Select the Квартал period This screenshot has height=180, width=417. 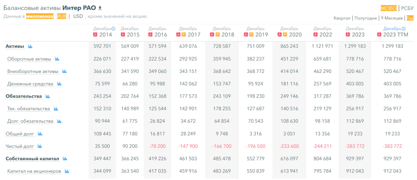point(342,18)
